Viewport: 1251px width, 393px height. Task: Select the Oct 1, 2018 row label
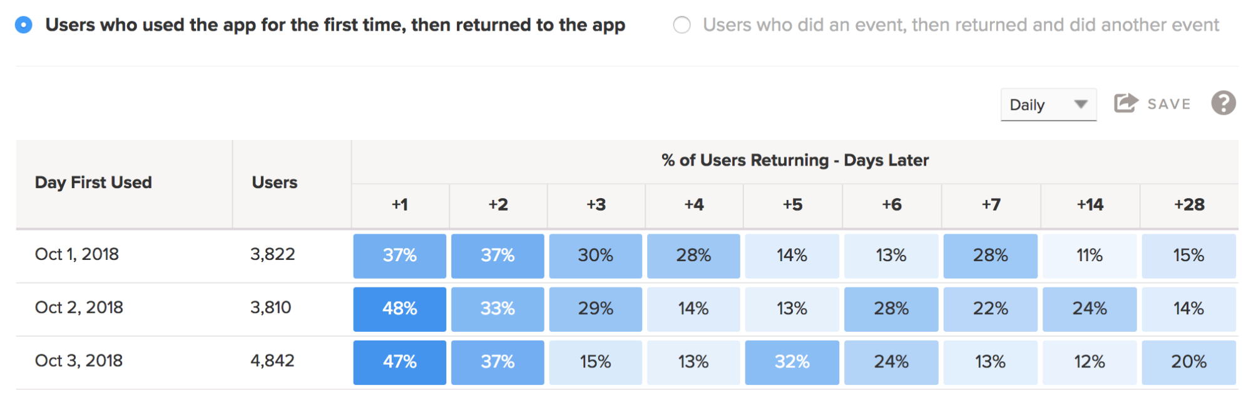77,254
